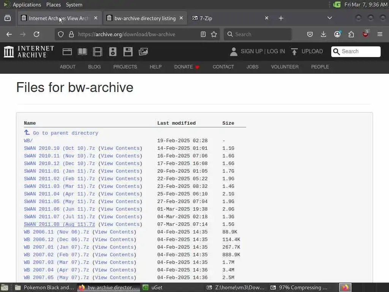
Task: Toggle reader view icon
Action: 203,34
